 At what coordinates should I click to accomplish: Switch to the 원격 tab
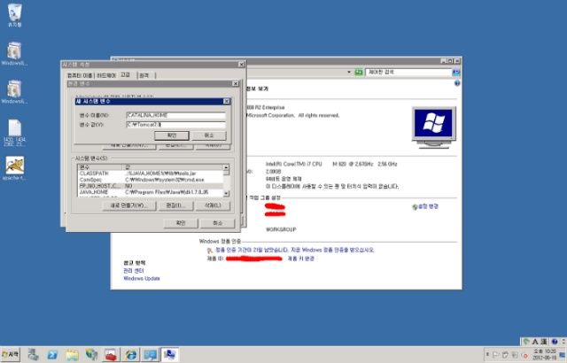pyautogui.click(x=144, y=75)
